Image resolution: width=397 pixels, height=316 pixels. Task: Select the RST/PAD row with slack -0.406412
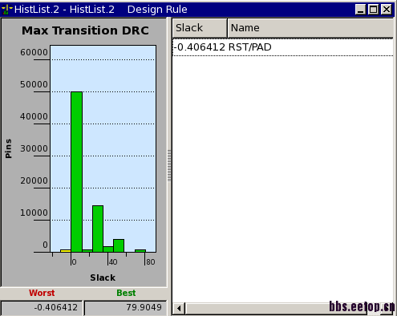[x=283, y=47]
